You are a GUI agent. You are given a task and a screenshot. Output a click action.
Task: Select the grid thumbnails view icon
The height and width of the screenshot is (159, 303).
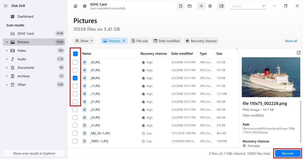click(x=210, y=6)
